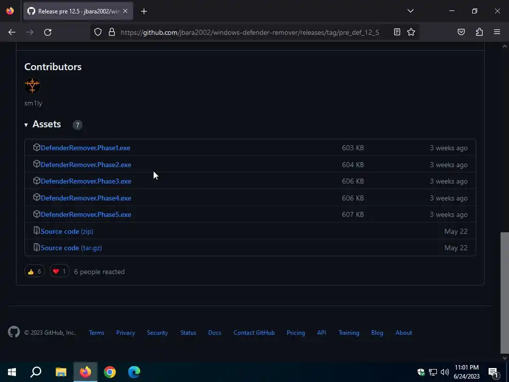Open Google Chrome from taskbar
This screenshot has width=509, height=382.
110,372
